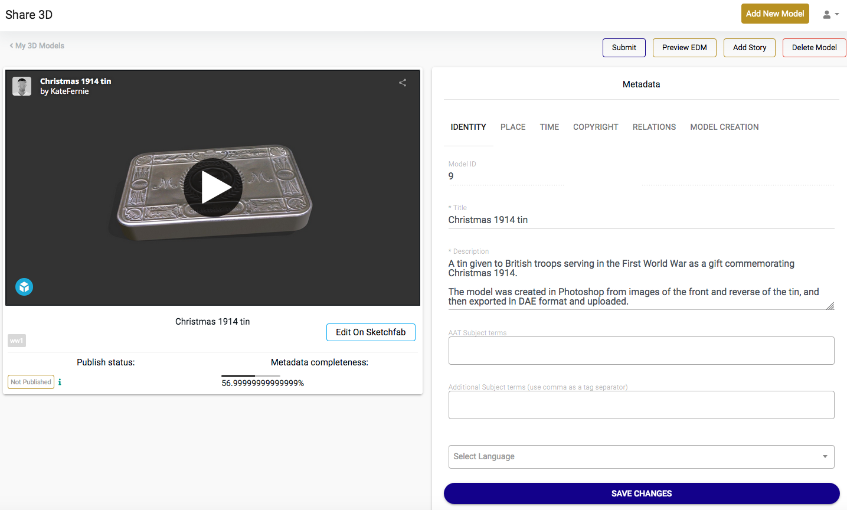The width and height of the screenshot is (847, 510).
Task: Select the MODEL CREATION tab
Action: [724, 127]
